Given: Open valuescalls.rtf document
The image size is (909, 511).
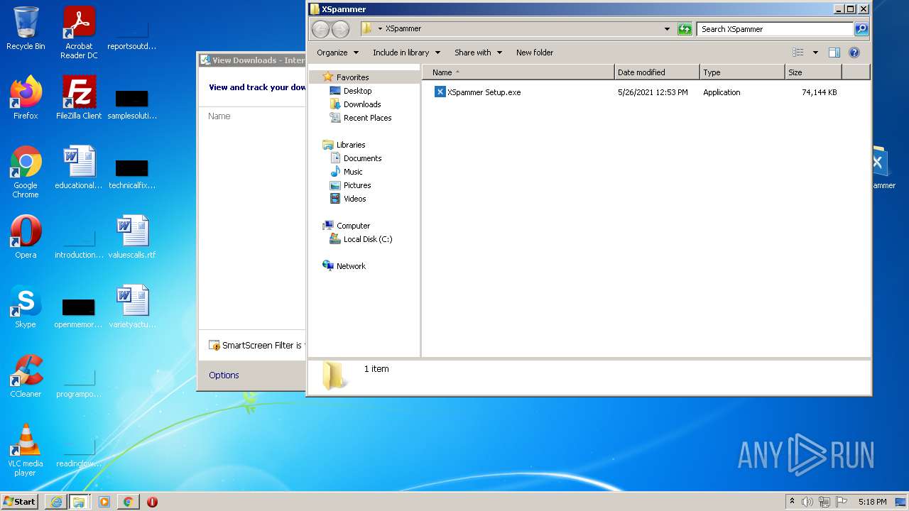Looking at the screenshot, I should [x=132, y=237].
